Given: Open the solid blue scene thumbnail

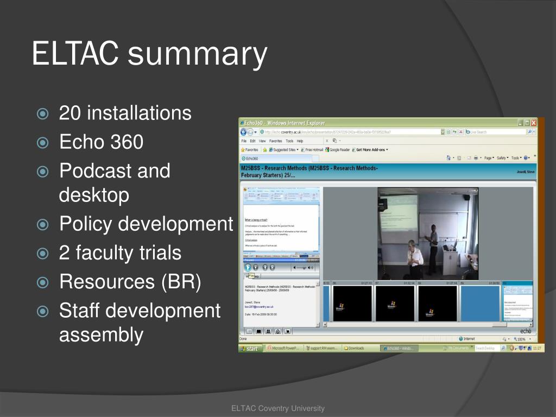Looking at the screenshot, I should [x=480, y=304].
